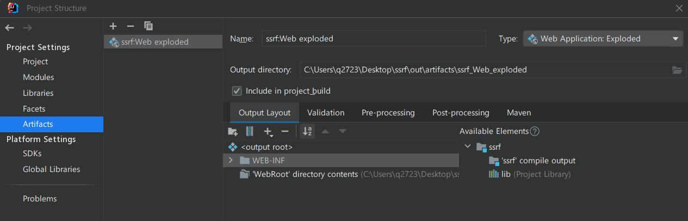Click the Sort Elements by Names button
Image resolution: width=688 pixels, height=221 pixels.
(x=307, y=131)
